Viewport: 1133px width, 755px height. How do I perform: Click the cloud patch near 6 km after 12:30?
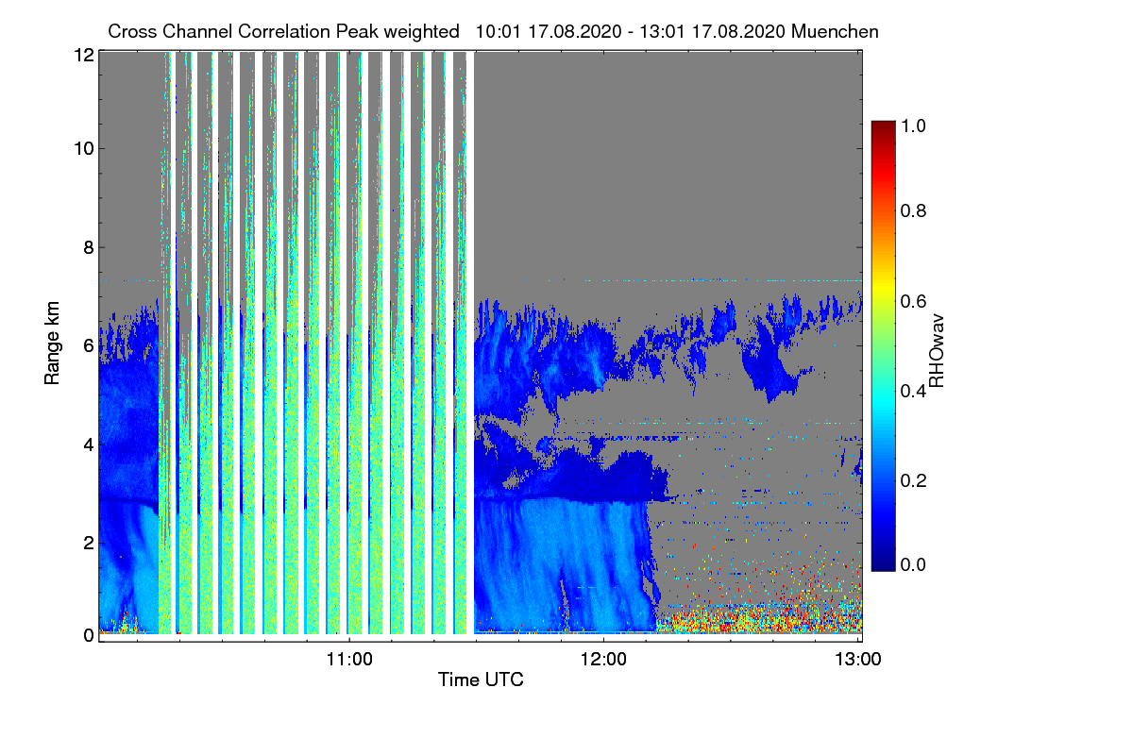pyautogui.click(x=774, y=363)
